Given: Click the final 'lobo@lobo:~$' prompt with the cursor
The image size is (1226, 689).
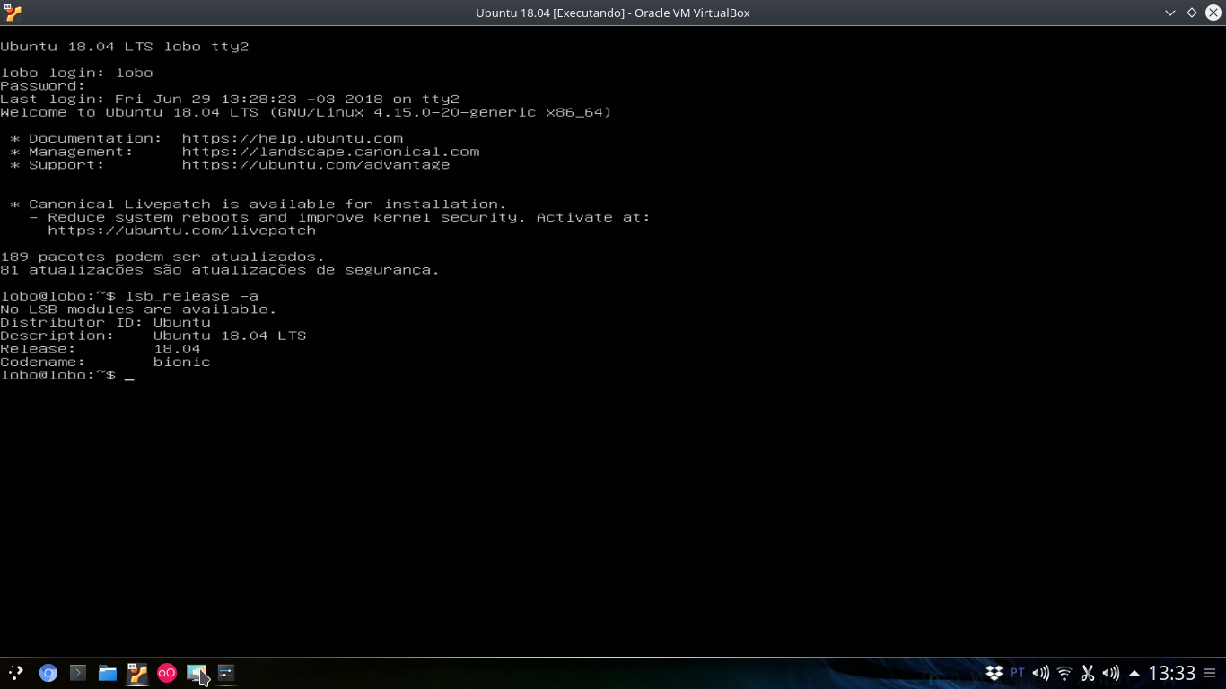Looking at the screenshot, I should 67,375.
